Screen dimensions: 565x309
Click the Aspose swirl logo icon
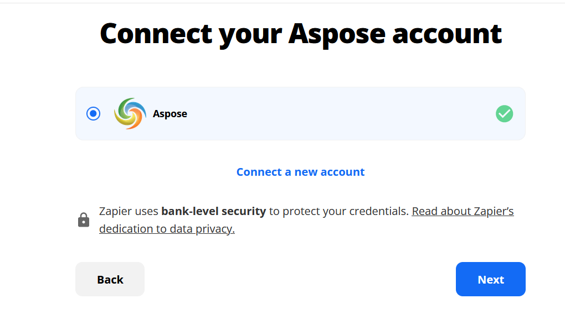130,114
